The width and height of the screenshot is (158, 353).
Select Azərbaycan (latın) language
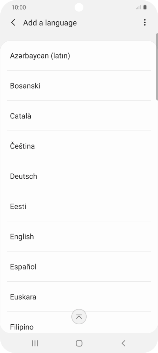click(79, 56)
